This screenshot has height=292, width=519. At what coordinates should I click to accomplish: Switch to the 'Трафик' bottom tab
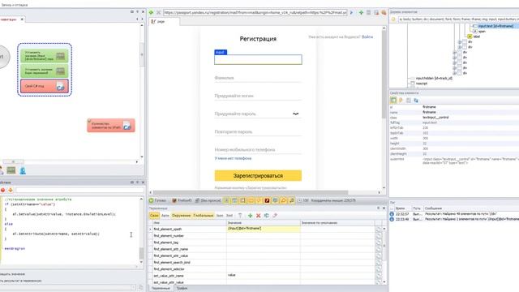(x=182, y=289)
